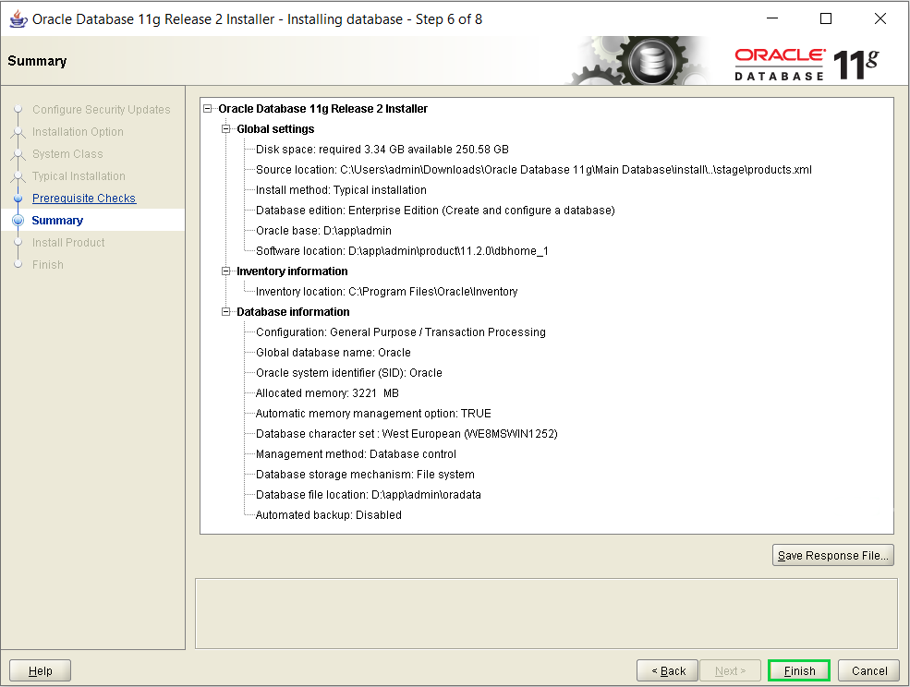
Task: Select the Installation Option step
Action: [x=78, y=132]
